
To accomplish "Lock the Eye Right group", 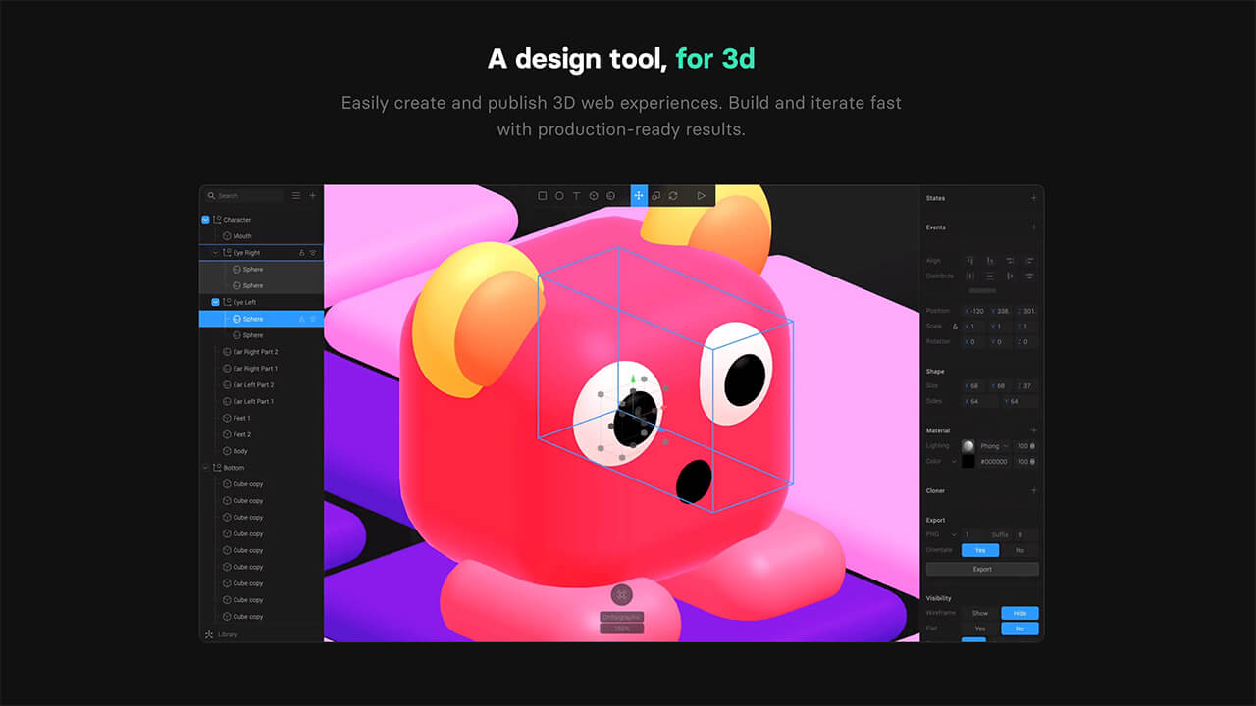I will [301, 253].
